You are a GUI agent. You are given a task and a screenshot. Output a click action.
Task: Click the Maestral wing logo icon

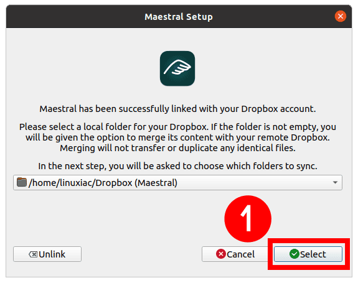tap(177, 68)
